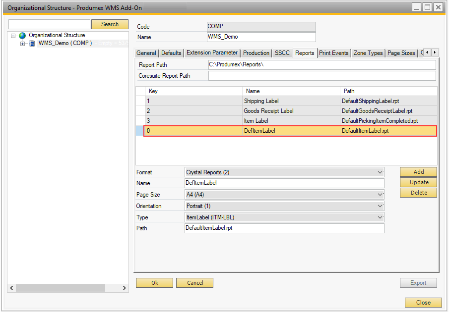This screenshot has height=312, width=449.
Task: Open the Orientation dropdown
Action: tap(380, 206)
